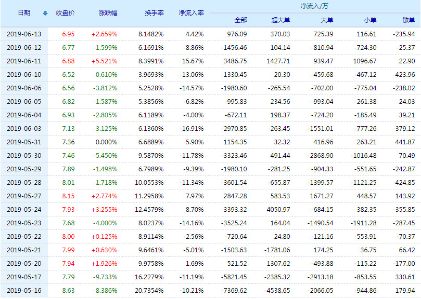Select the date cell 2019-05-17
This screenshot has width=421, height=299.
24,277
